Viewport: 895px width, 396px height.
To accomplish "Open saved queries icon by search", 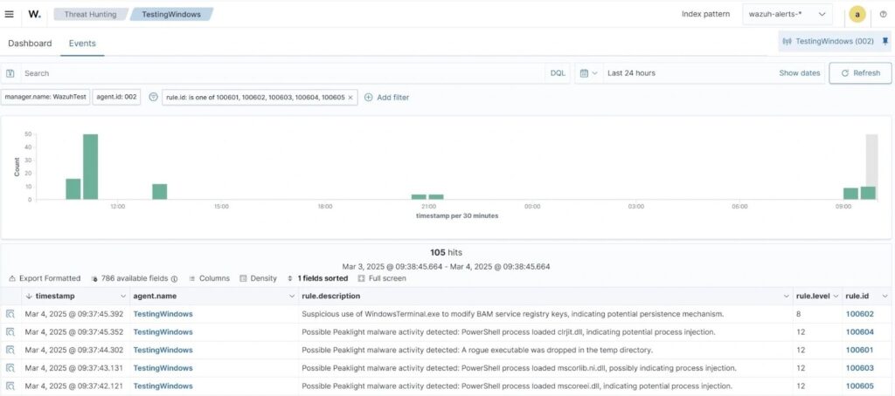I will click(10, 73).
